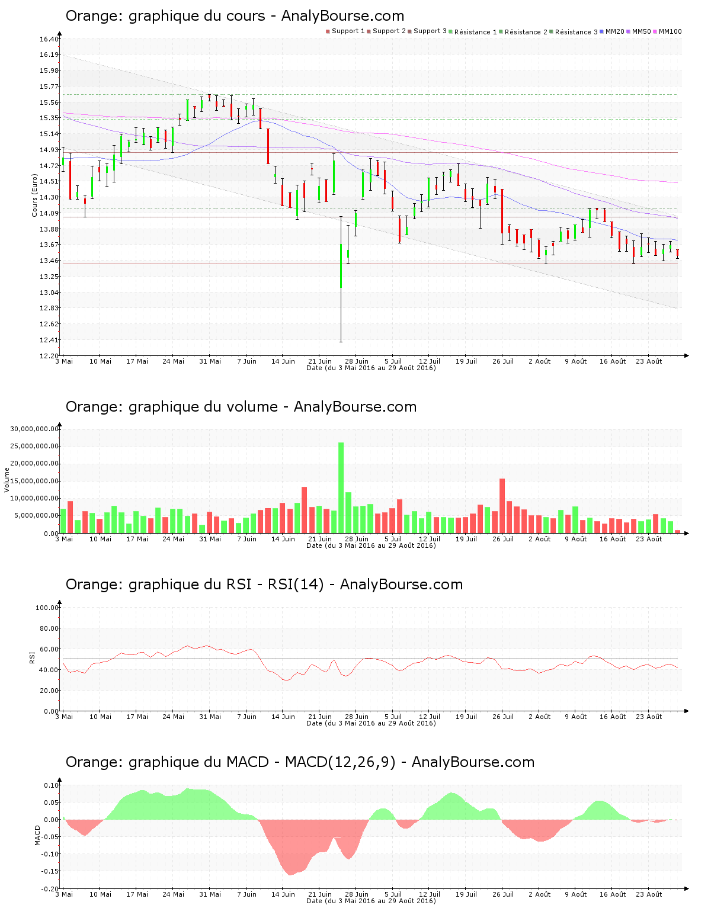Click the 60.00 value on RSI axis

click(x=49, y=649)
